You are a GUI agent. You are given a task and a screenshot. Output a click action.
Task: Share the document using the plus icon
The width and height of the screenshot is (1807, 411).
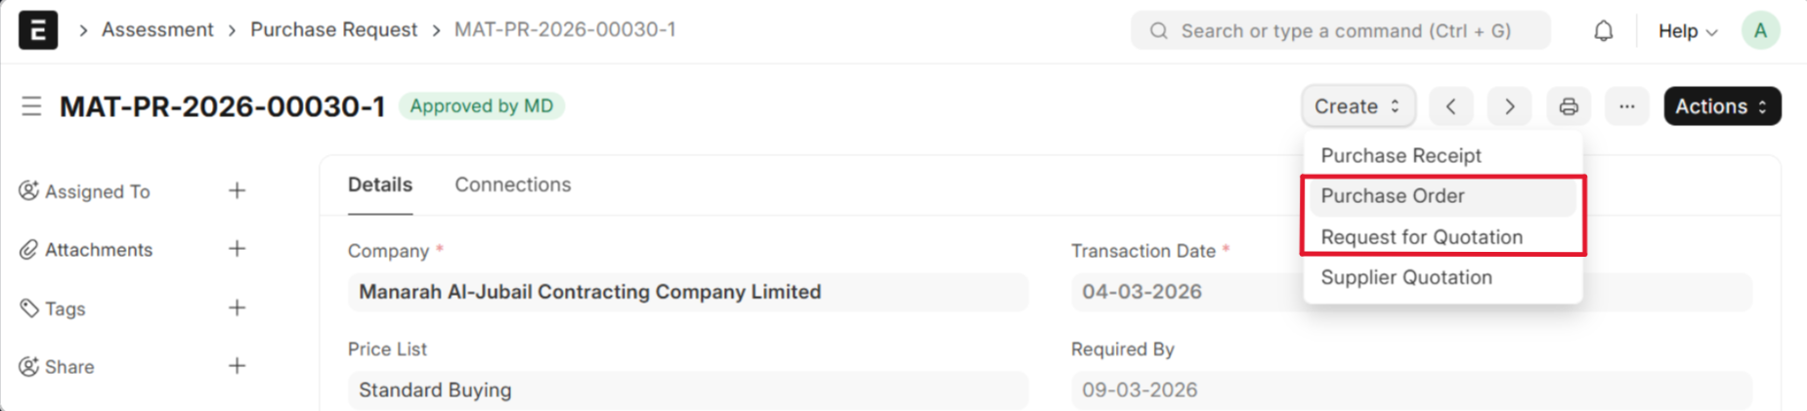click(237, 366)
